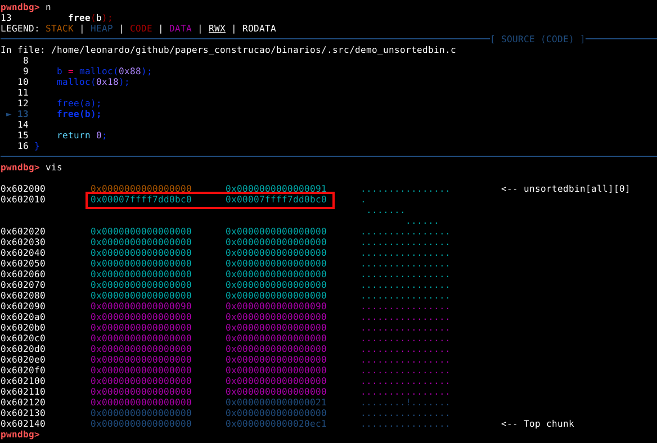Screen dimensions: 657x443
Task: Click the chunk size value 0x0000000000000091
Action: pos(276,189)
